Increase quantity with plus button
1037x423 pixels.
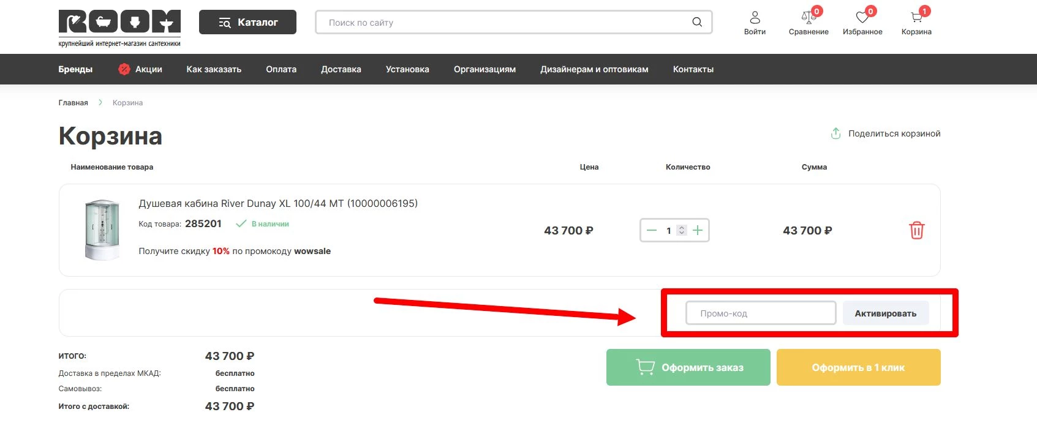click(698, 230)
